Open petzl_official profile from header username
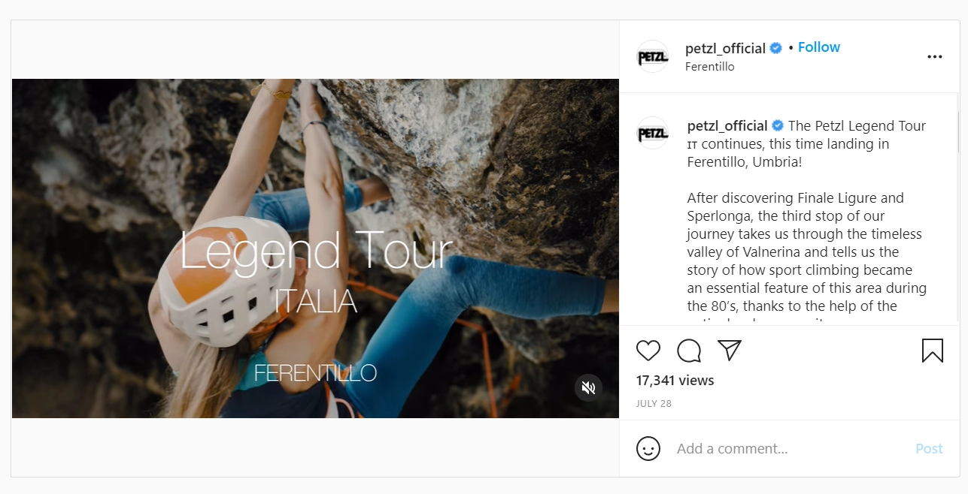Viewport: 968px width, 494px height. 725,48
